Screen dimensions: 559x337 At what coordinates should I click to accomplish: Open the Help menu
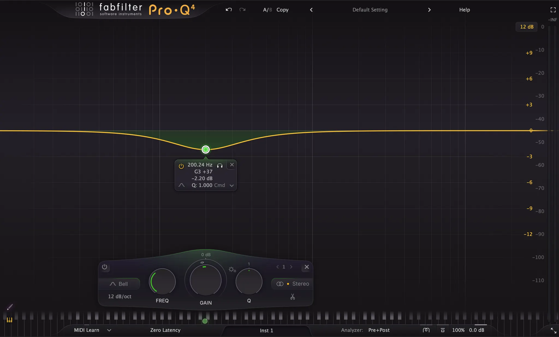tap(464, 10)
